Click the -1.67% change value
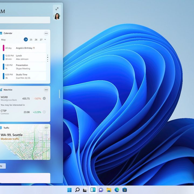The image size is (194, 194). [x=37, y=99]
